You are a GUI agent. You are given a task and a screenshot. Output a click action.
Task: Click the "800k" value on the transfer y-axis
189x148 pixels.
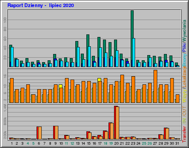tap(5, 121)
